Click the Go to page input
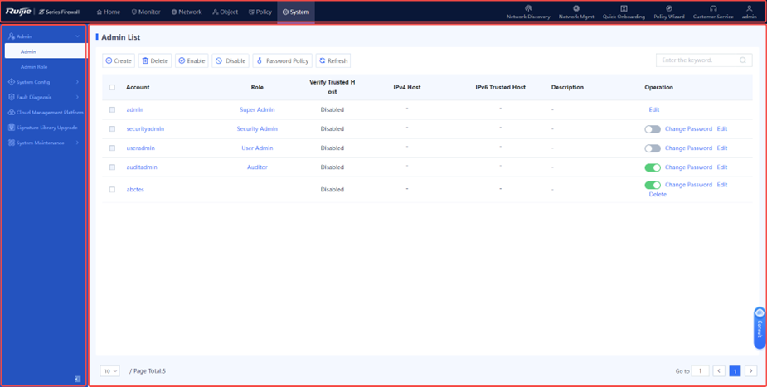 (x=701, y=371)
